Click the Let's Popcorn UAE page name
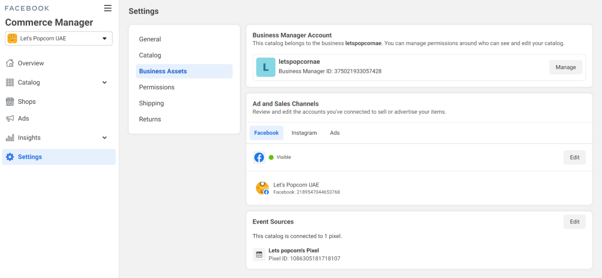The image size is (602, 278). [296, 185]
